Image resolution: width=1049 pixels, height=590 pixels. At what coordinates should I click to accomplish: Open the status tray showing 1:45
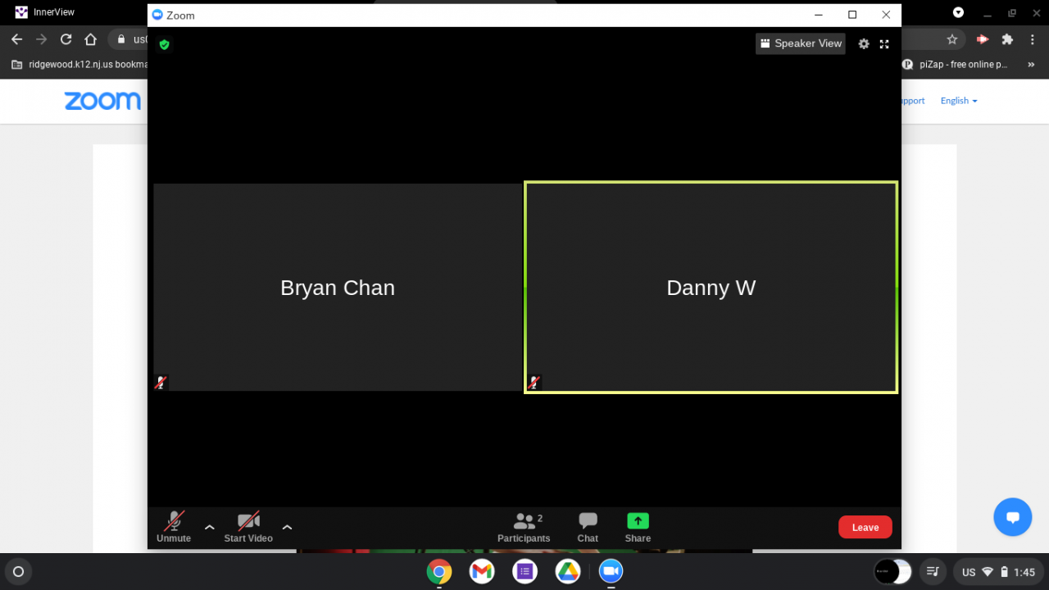coord(998,572)
